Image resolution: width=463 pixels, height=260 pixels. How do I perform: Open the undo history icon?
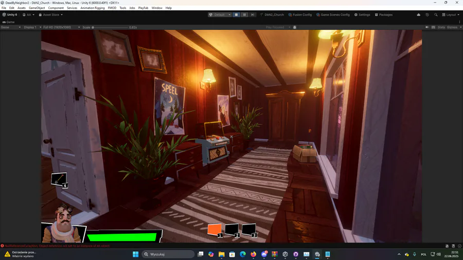tap(428, 15)
